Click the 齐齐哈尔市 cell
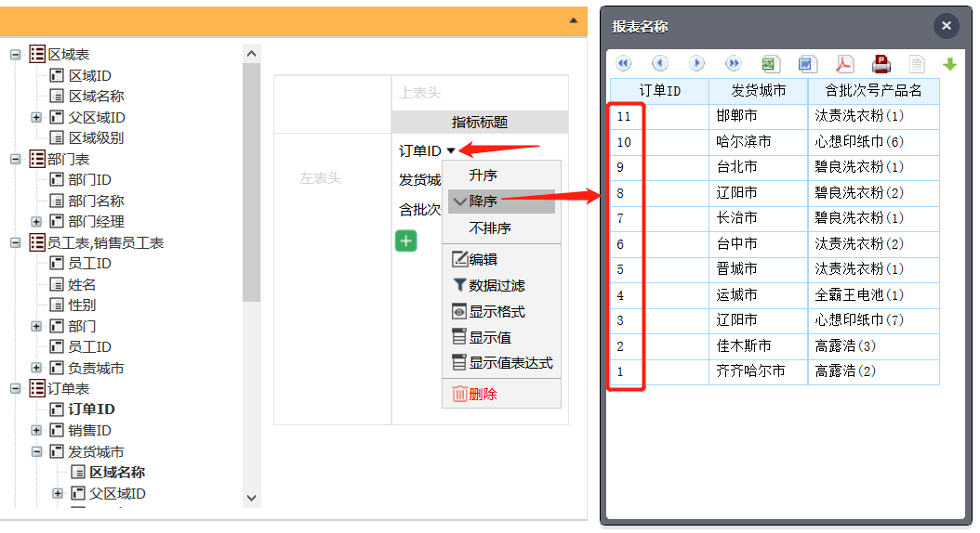This screenshot has width=980, height=533. pos(758,371)
